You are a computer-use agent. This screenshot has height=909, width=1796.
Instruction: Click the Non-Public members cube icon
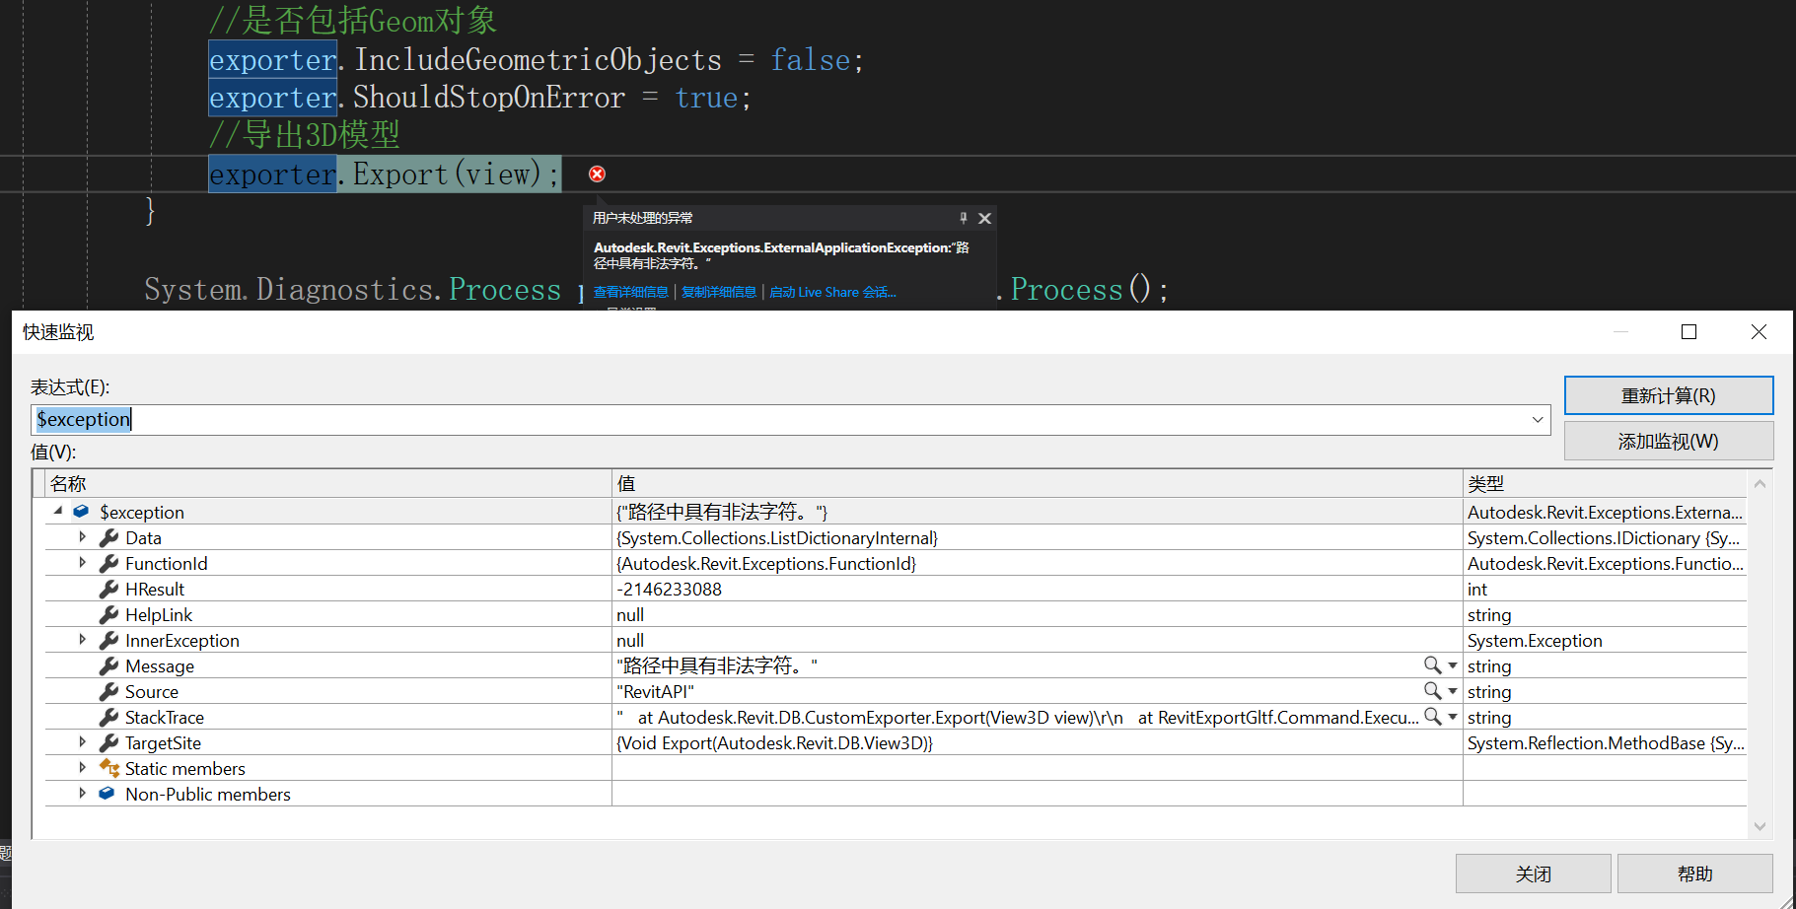108,794
